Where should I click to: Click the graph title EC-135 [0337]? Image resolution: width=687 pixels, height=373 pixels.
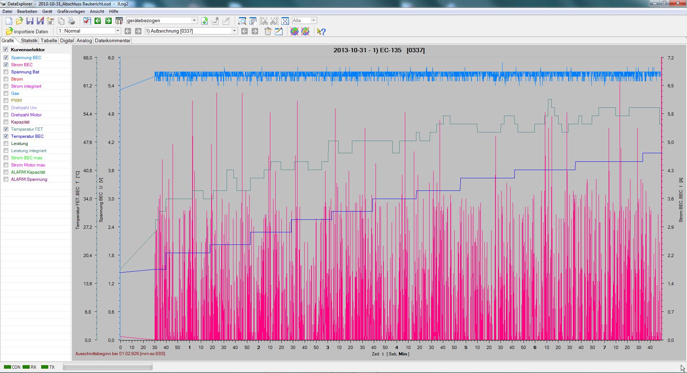pos(379,50)
